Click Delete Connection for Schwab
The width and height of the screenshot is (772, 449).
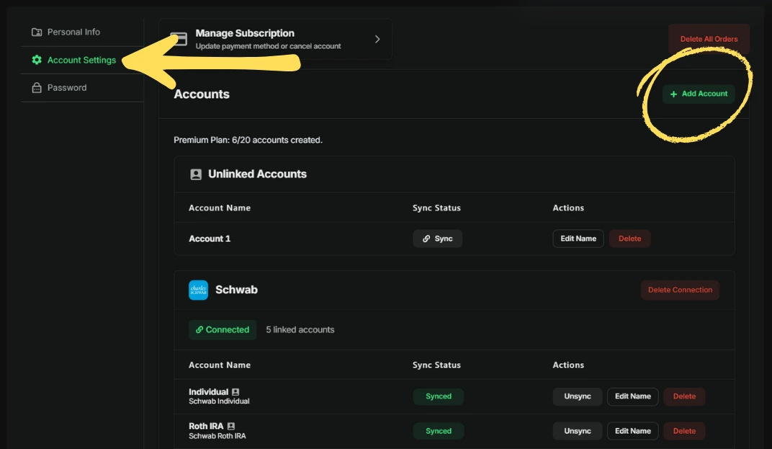(680, 289)
